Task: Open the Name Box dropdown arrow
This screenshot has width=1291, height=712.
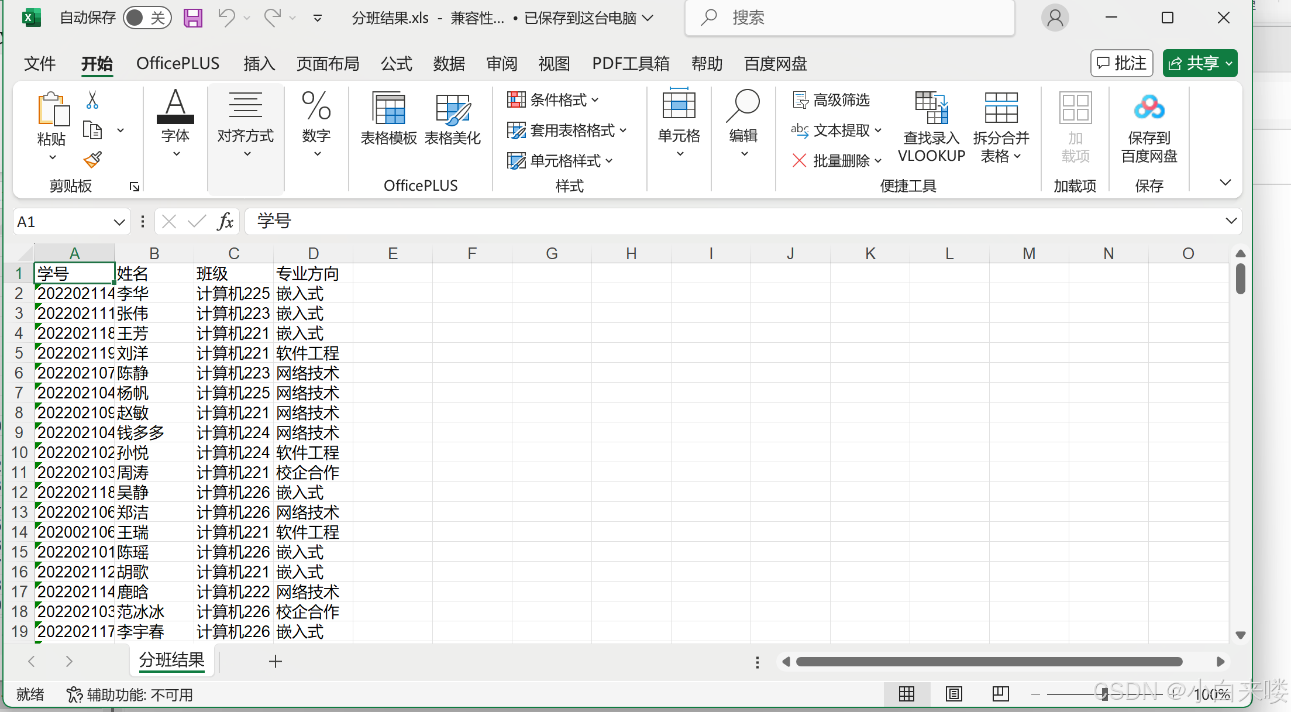Action: pos(119,222)
